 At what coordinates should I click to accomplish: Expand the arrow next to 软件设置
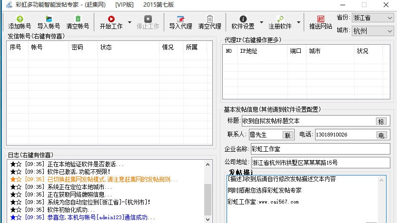coord(261,22)
